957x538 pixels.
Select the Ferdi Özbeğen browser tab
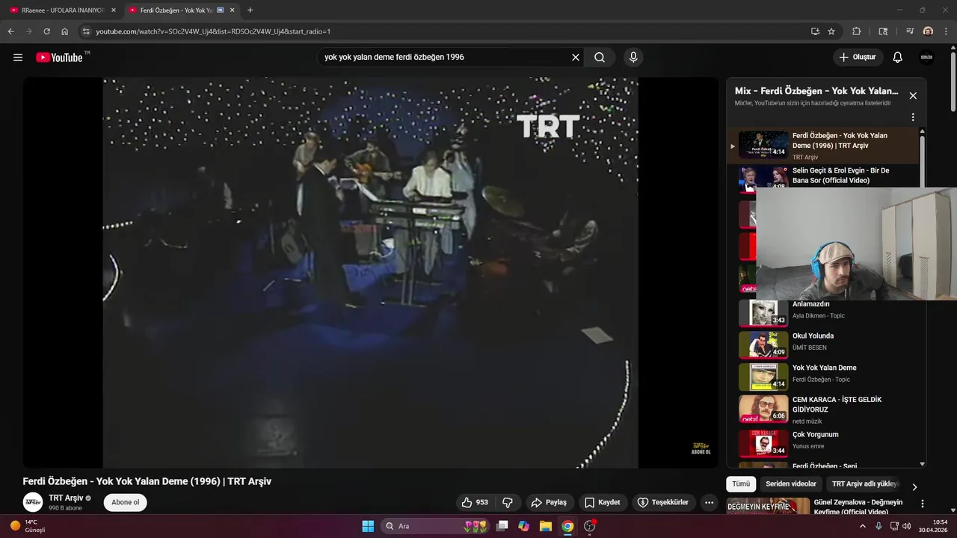click(181, 10)
